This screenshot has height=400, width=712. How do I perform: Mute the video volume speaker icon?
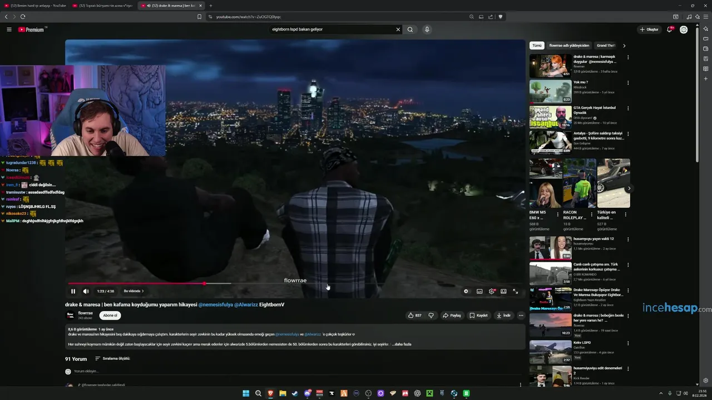[86, 291]
